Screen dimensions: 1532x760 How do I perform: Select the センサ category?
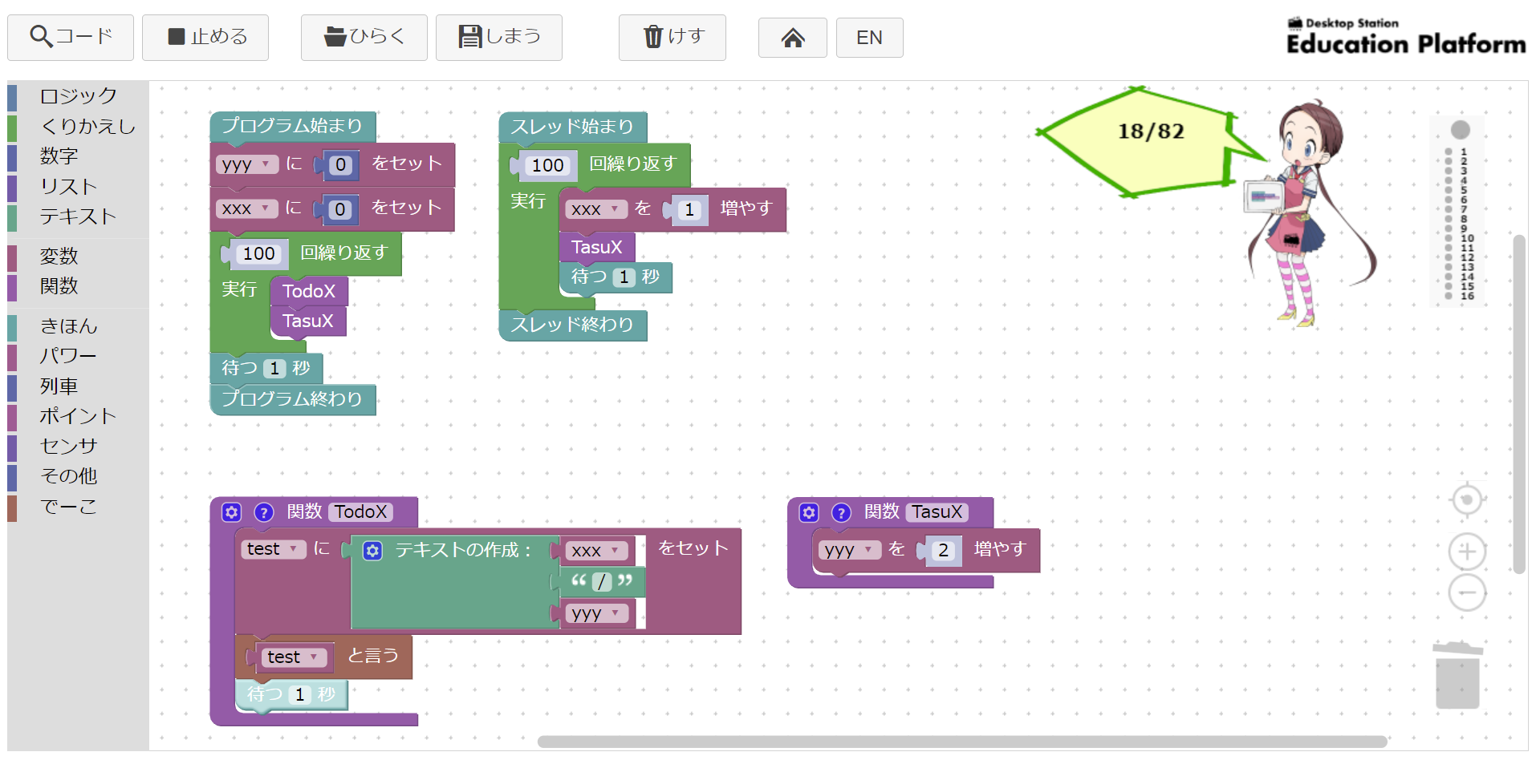coord(68,446)
